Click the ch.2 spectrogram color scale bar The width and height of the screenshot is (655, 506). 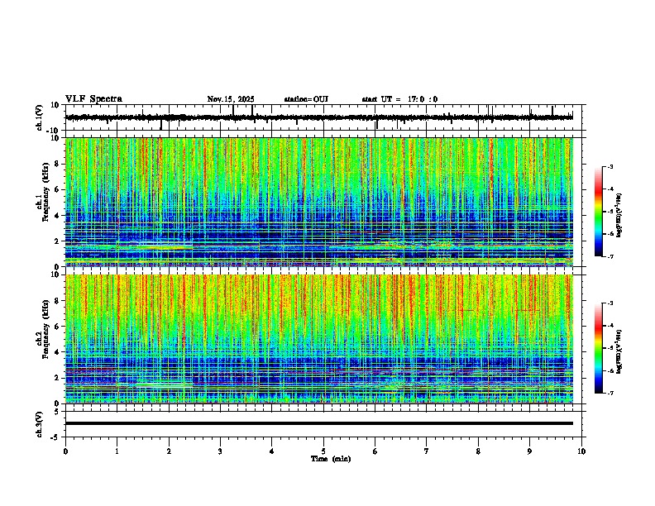(599, 348)
